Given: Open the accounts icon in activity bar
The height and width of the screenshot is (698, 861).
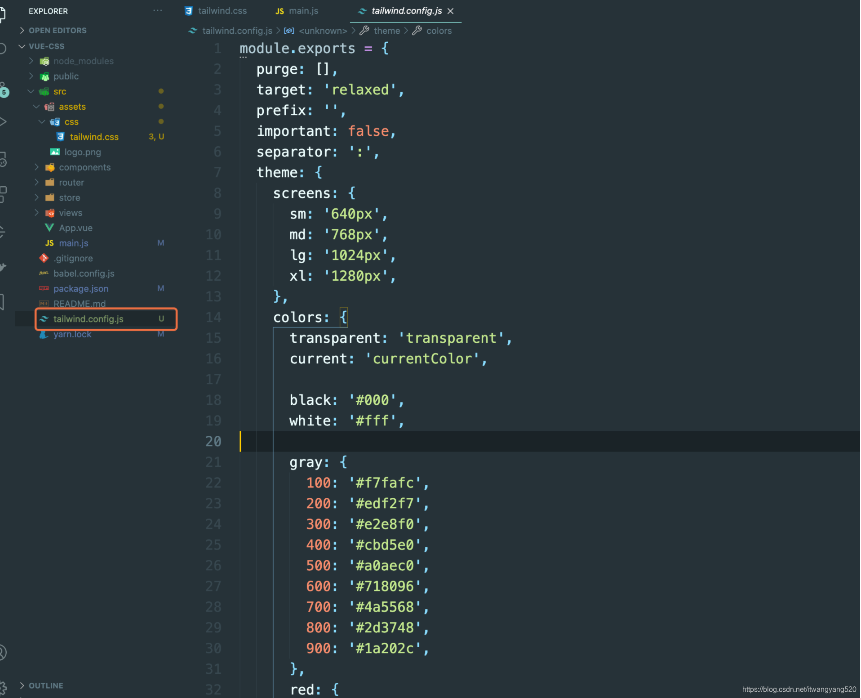Looking at the screenshot, I should tap(3, 652).
